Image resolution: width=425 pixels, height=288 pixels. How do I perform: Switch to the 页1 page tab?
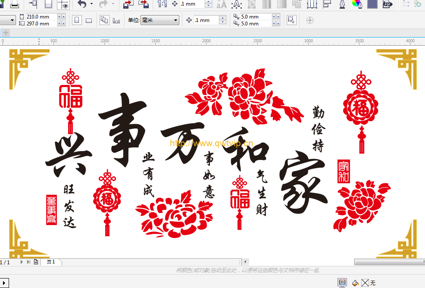[x=51, y=262]
